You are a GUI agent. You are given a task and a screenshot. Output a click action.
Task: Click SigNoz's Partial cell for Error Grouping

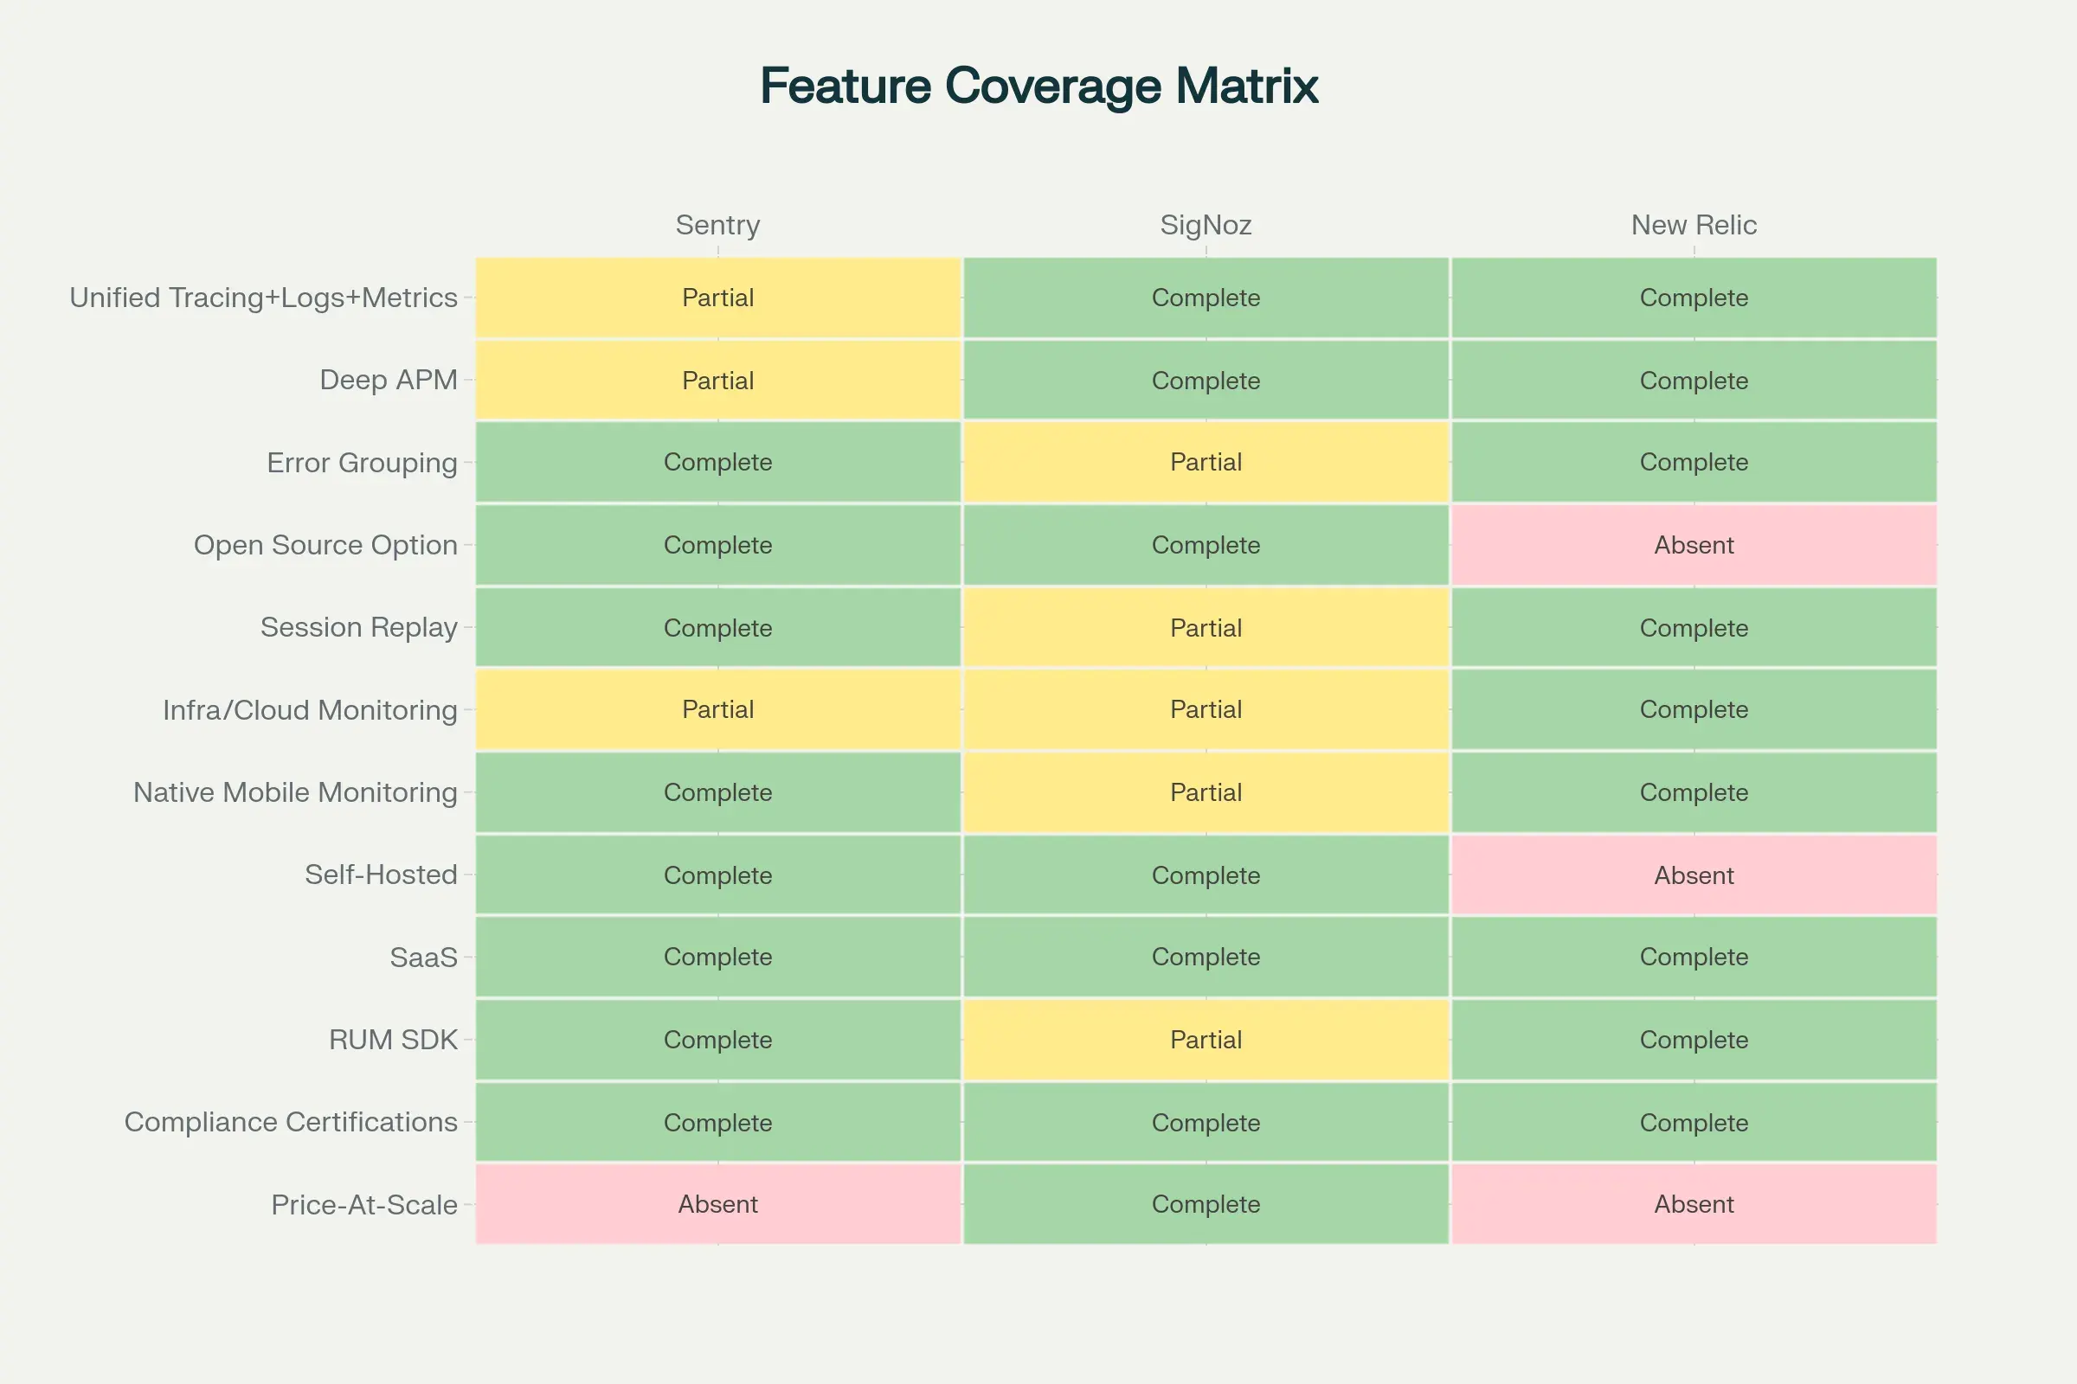click(x=1205, y=463)
